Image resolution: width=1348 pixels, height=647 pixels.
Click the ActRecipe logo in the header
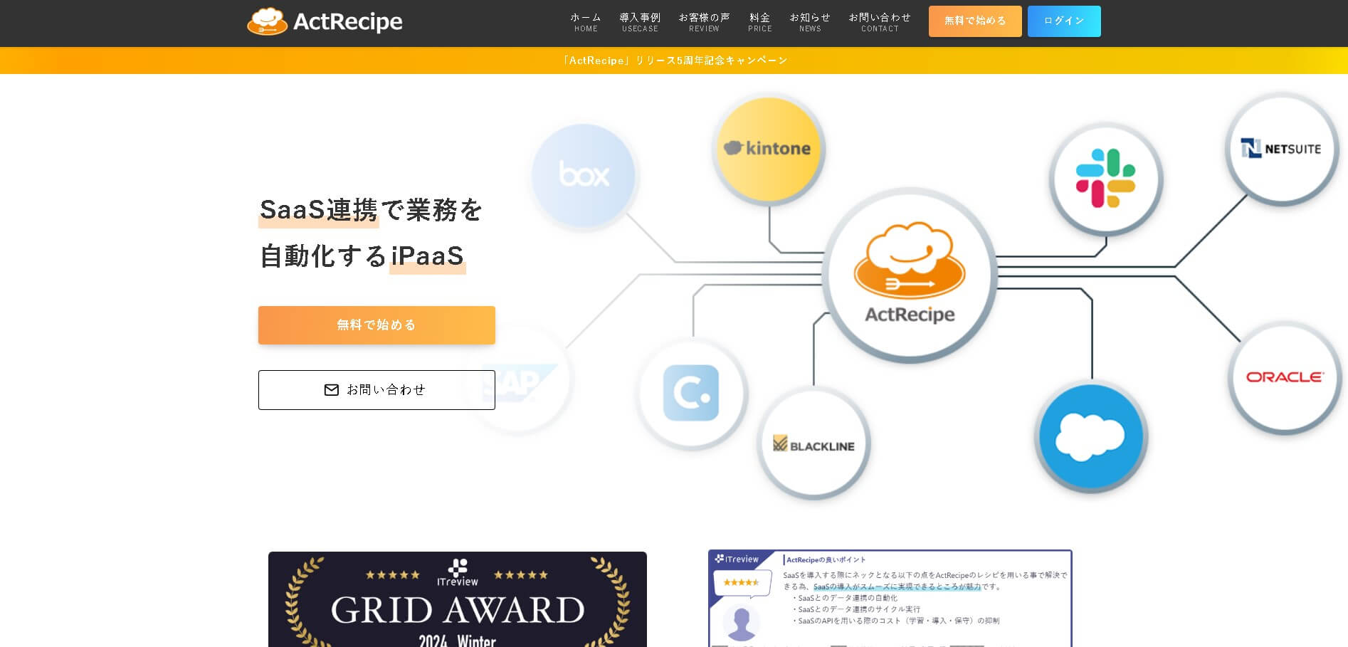pos(325,21)
